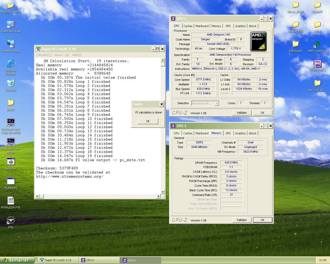Click the NB Frequency 3423.8 MHz value
Viewport: 330px width, 264px height.
(250, 152)
